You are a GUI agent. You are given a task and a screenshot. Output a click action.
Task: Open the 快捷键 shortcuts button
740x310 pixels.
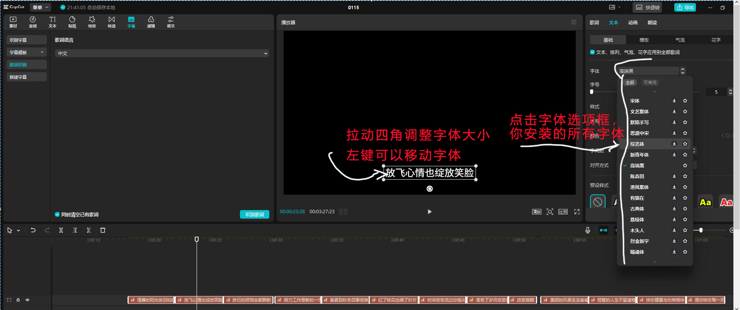(x=647, y=7)
